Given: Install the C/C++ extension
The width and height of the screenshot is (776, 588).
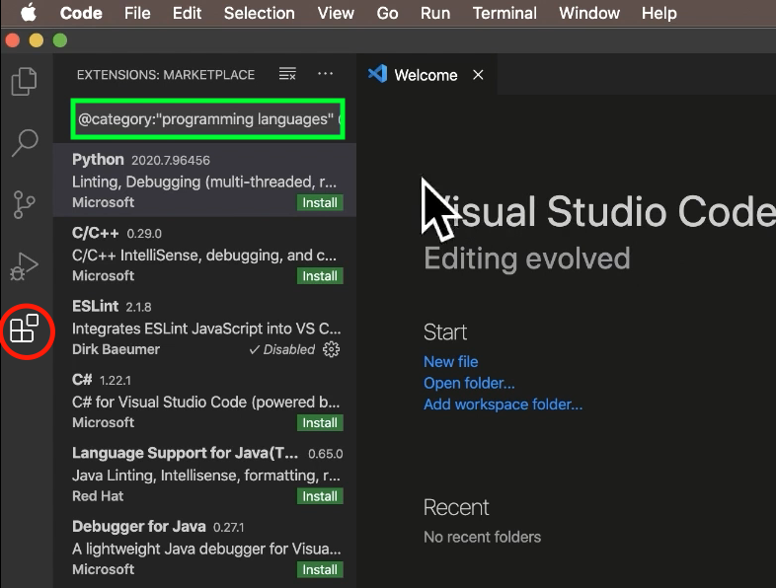Looking at the screenshot, I should point(320,276).
